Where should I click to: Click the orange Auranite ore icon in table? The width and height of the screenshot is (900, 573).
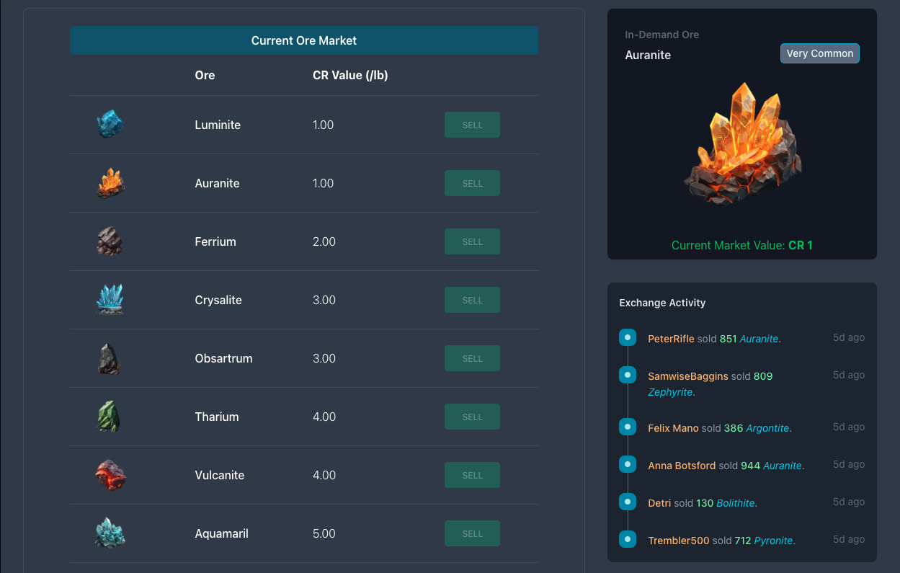110,183
